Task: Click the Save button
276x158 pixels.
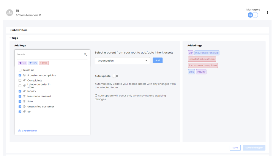Action: click(x=235, y=148)
